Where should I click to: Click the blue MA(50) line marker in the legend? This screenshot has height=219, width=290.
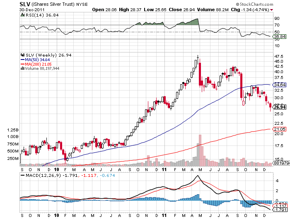[22, 60]
